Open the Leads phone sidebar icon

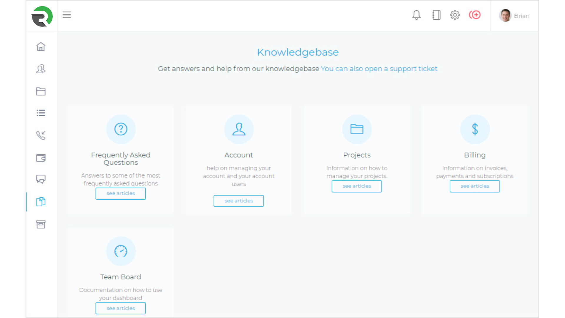click(41, 135)
